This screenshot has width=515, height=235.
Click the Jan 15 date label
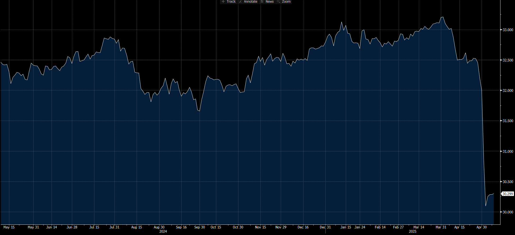click(x=346, y=227)
